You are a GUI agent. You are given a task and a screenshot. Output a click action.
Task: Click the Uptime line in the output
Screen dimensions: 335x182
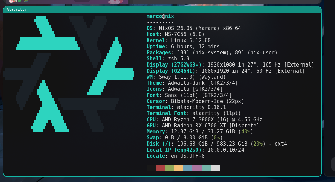point(183,47)
